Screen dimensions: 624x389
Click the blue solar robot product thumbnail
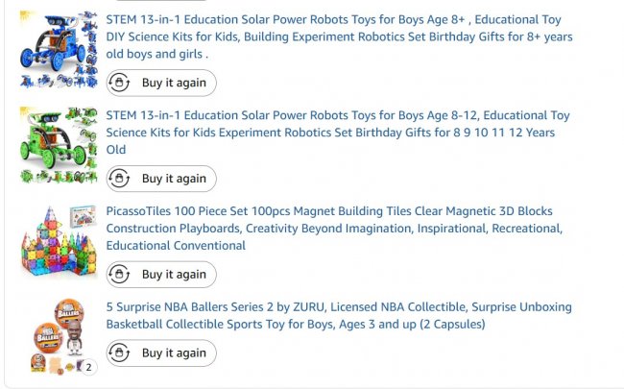click(x=58, y=50)
